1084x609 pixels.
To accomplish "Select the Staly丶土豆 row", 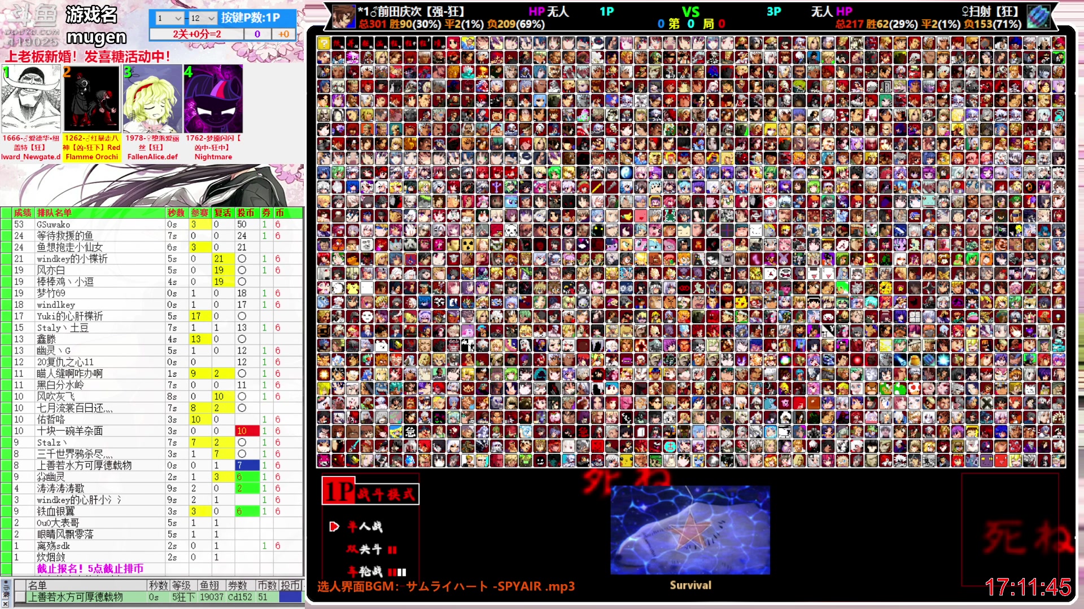I will pos(152,328).
